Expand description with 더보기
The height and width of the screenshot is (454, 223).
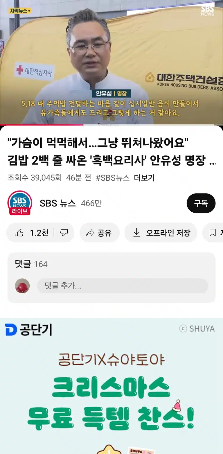(144, 178)
